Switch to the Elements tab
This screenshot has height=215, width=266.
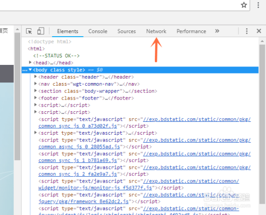(x=68, y=31)
